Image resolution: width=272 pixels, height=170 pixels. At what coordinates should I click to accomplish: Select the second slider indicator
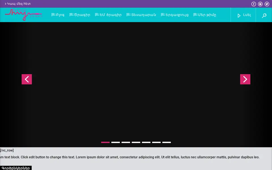(116, 143)
